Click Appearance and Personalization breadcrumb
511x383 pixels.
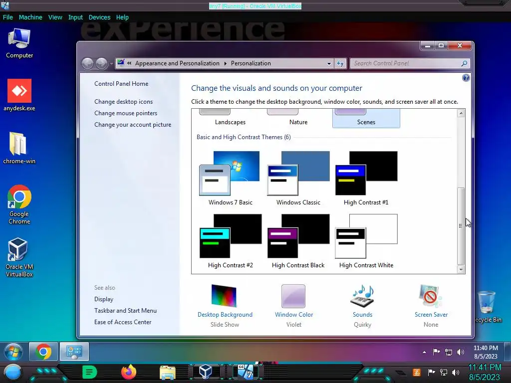click(x=177, y=63)
